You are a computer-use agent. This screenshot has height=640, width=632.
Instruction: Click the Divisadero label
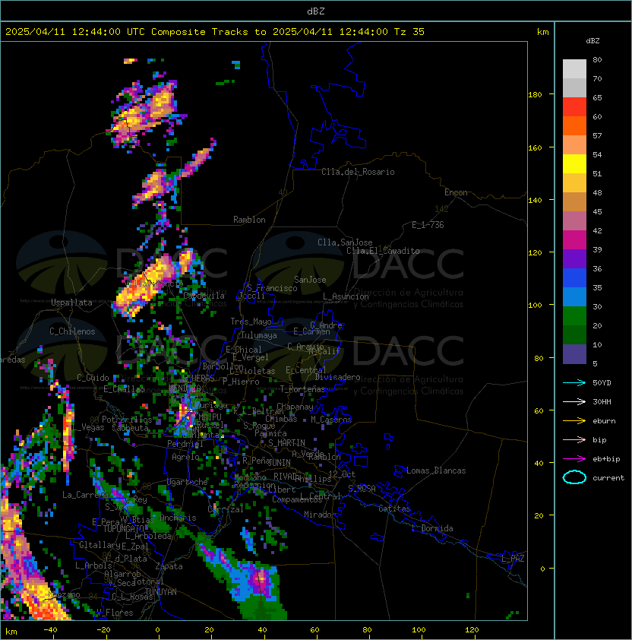[337, 377]
